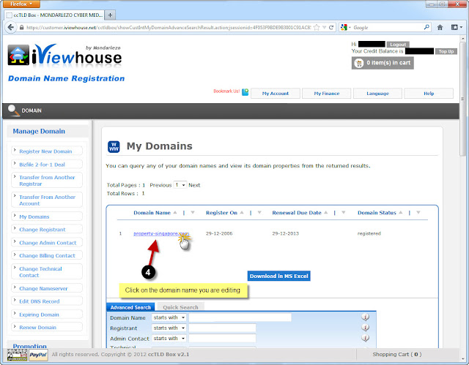Viewport: 469px width, 365px height.
Task: Open the Firefox menu button
Action: pyautogui.click(x=21, y=4)
